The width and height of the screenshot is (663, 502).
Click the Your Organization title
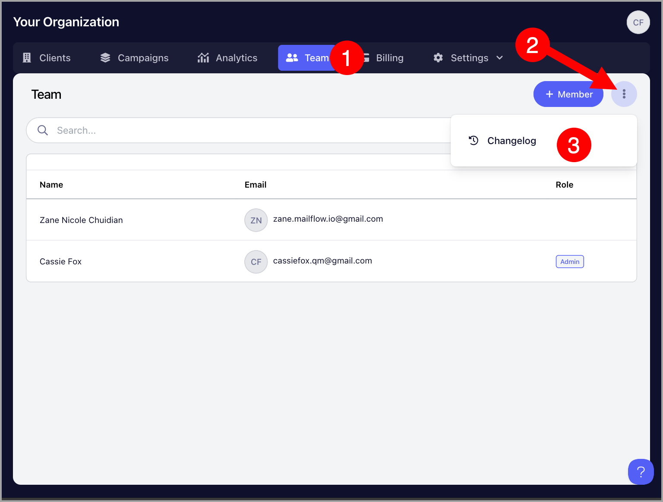click(x=66, y=22)
